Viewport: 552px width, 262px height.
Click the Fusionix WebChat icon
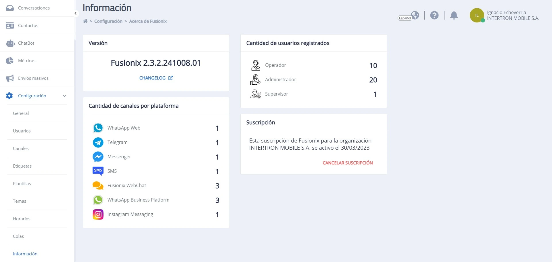98,185
